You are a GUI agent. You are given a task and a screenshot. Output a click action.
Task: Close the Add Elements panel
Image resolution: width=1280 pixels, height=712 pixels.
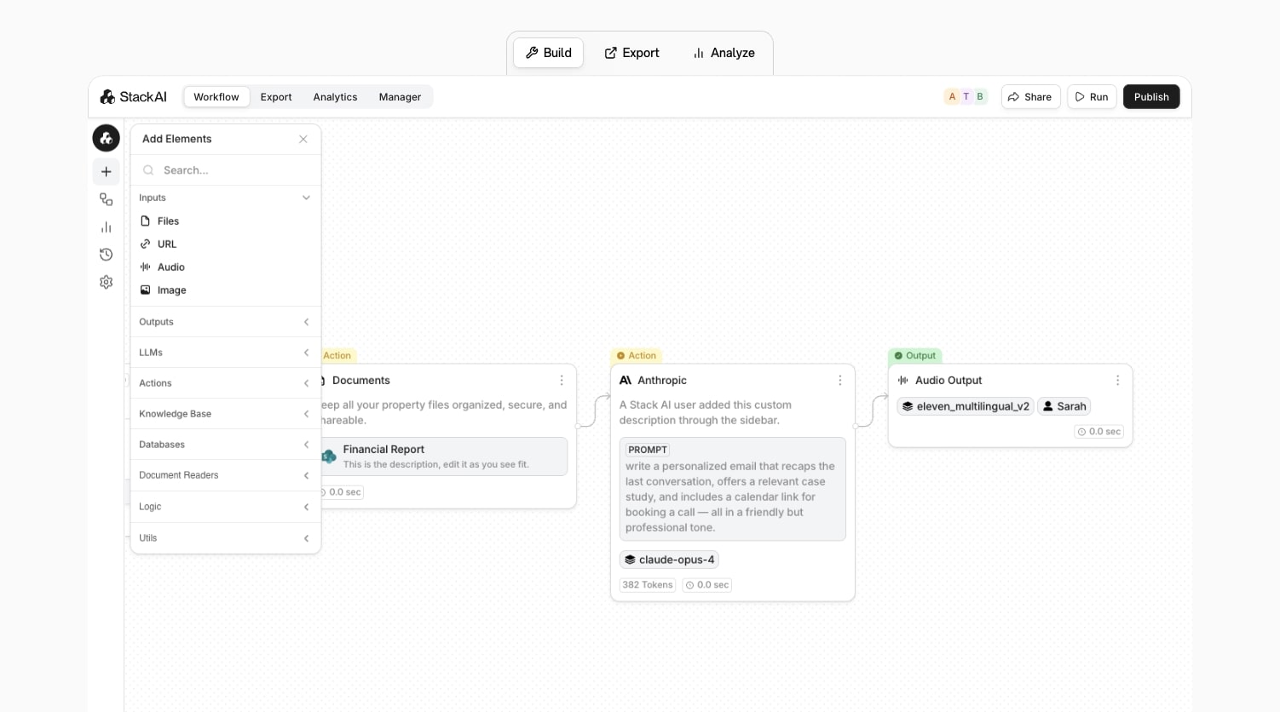(x=303, y=139)
